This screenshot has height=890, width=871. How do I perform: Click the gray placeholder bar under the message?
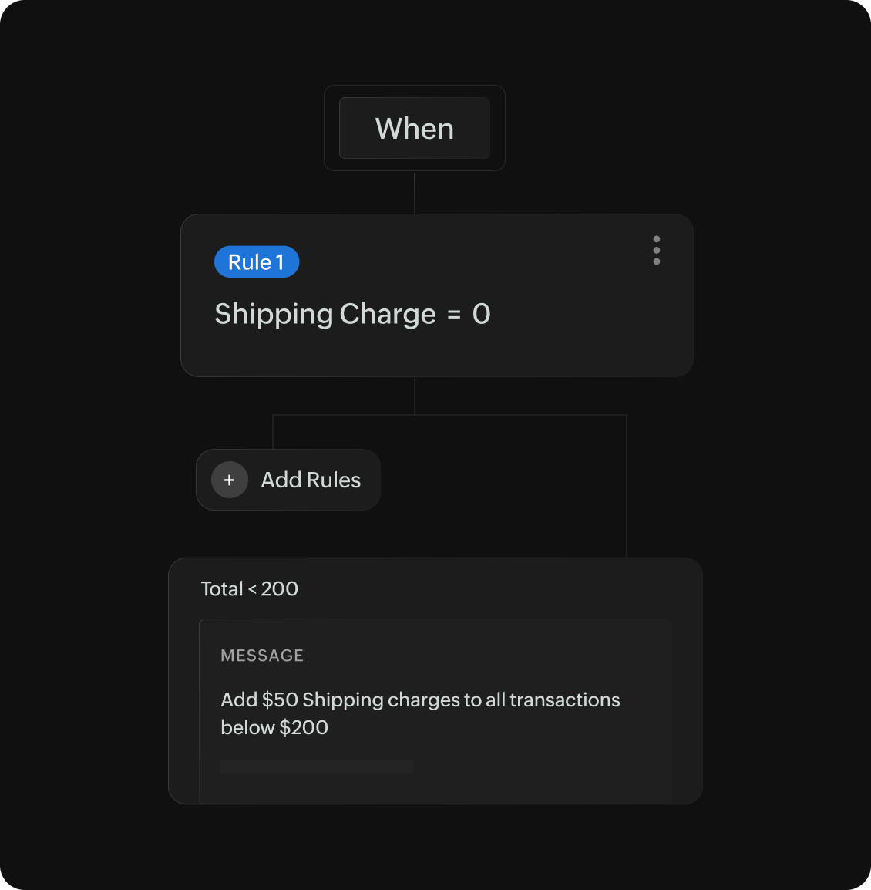click(x=317, y=767)
